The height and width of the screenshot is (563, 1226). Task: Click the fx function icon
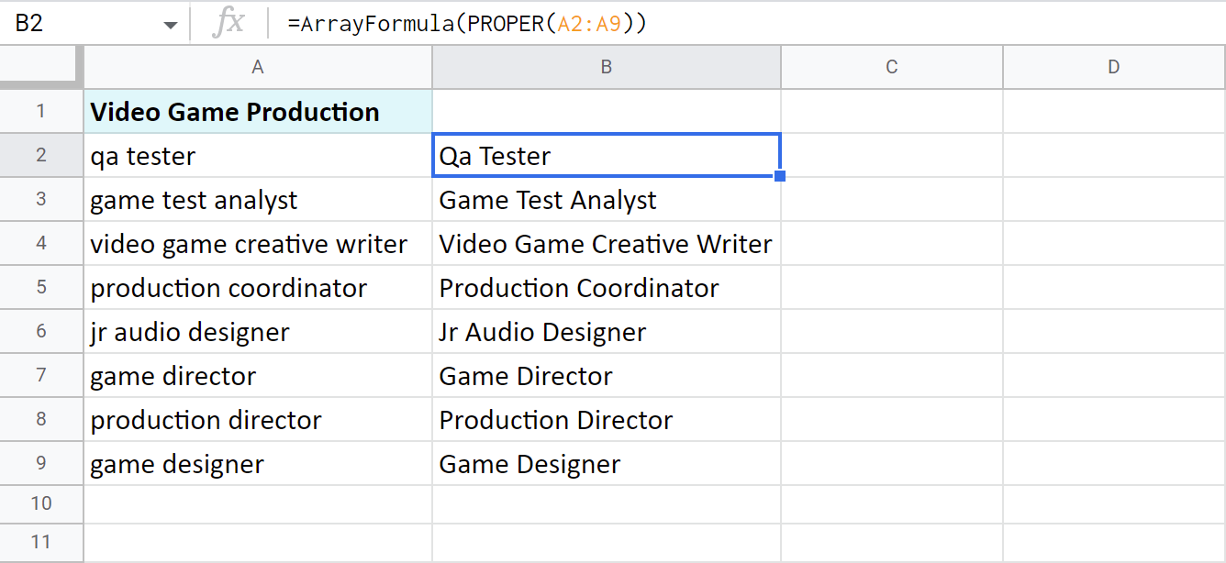point(228,24)
